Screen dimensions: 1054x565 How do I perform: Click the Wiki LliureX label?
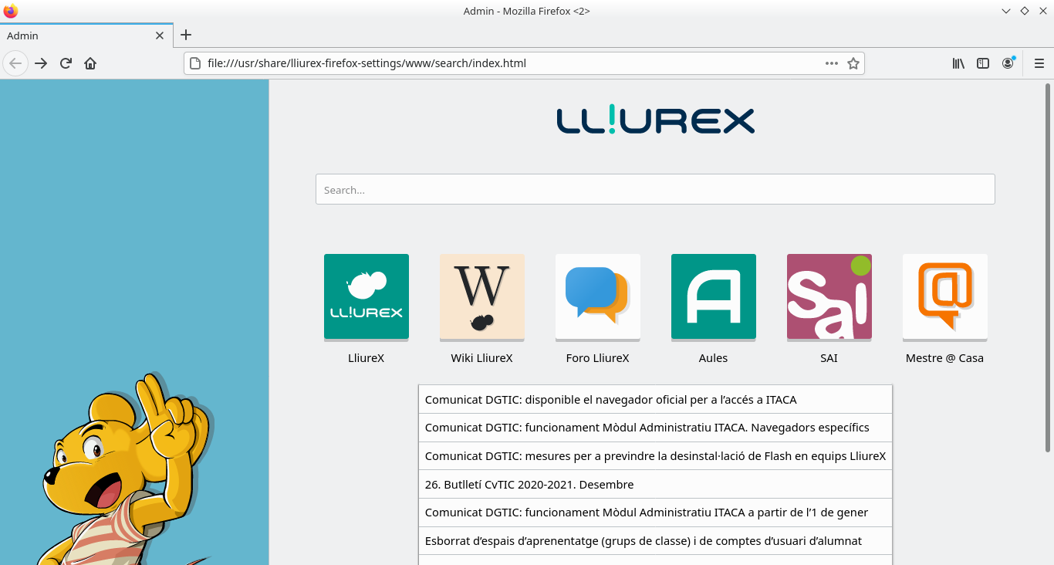[482, 358]
